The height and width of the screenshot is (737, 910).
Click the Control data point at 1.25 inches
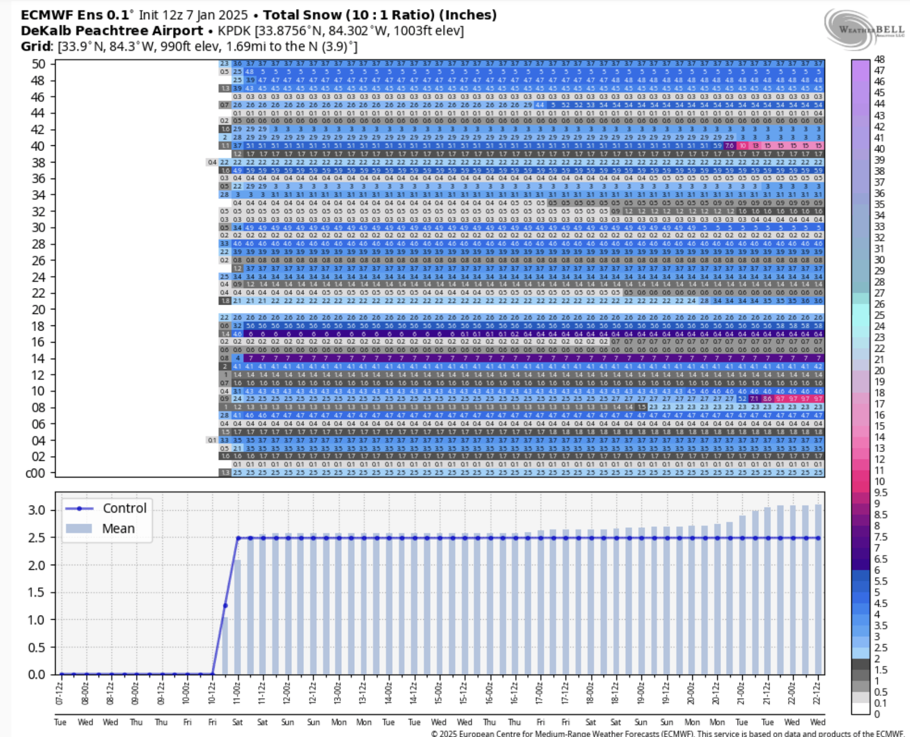[225, 606]
